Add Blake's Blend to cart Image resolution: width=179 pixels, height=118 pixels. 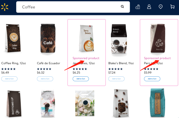[x=116, y=79]
